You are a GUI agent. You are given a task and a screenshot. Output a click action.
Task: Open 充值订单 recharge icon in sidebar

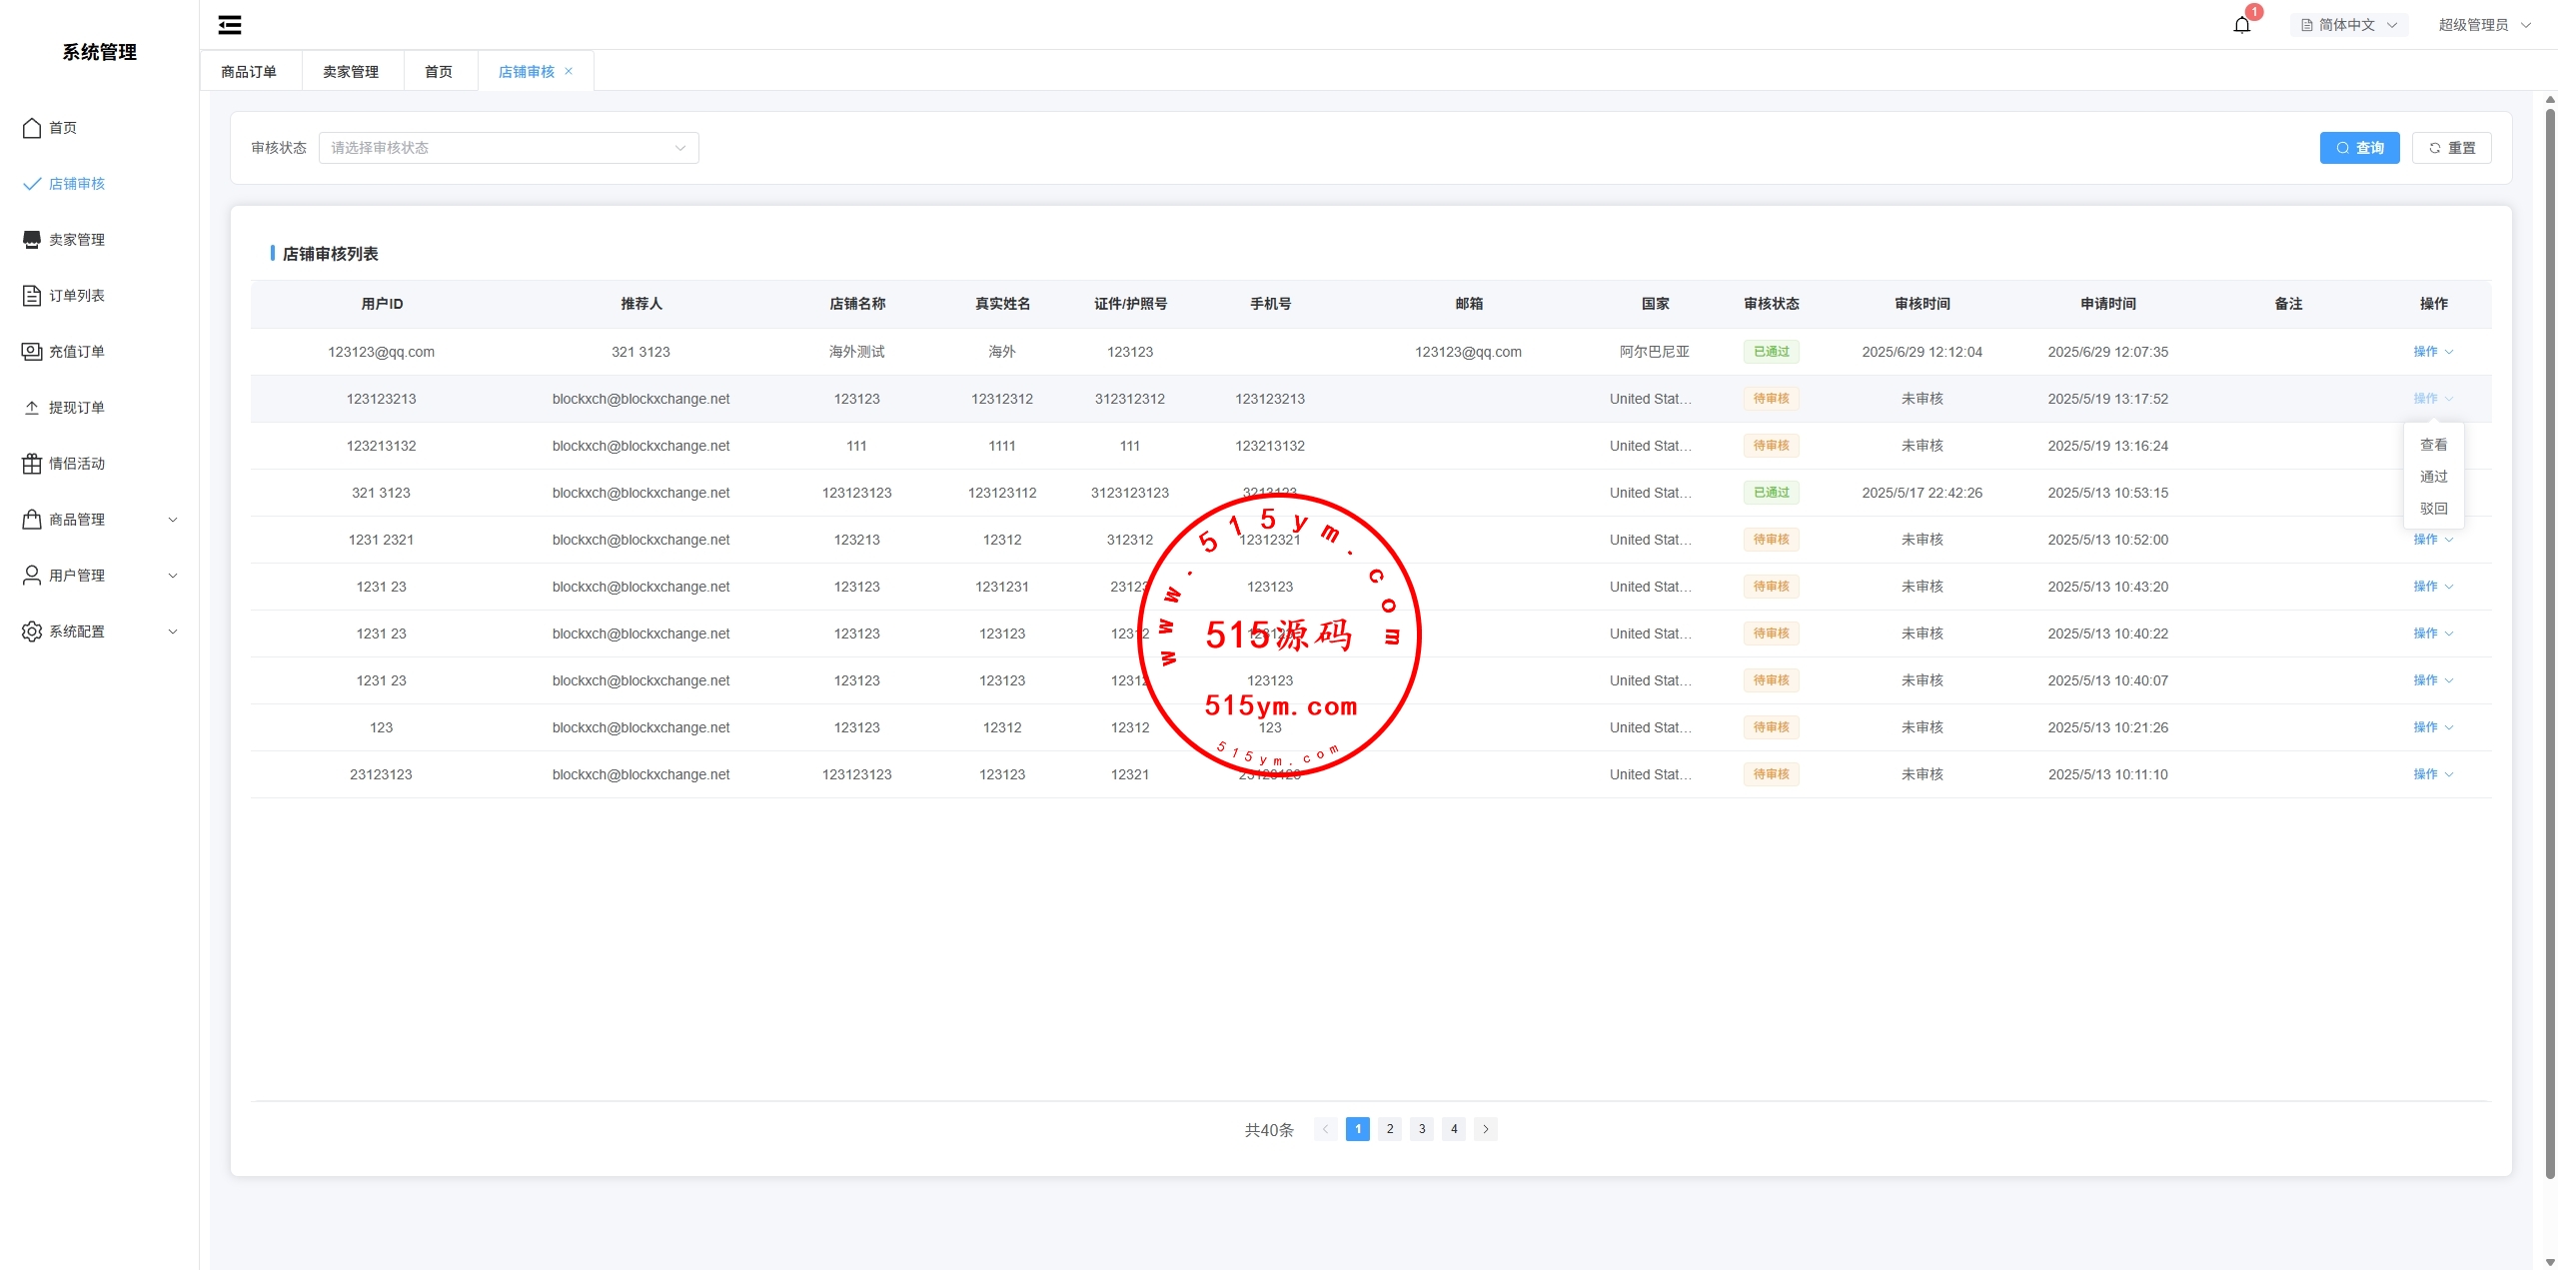(x=32, y=352)
